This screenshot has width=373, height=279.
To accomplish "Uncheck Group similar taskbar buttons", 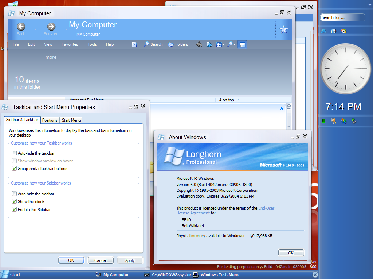I will [x=14, y=169].
